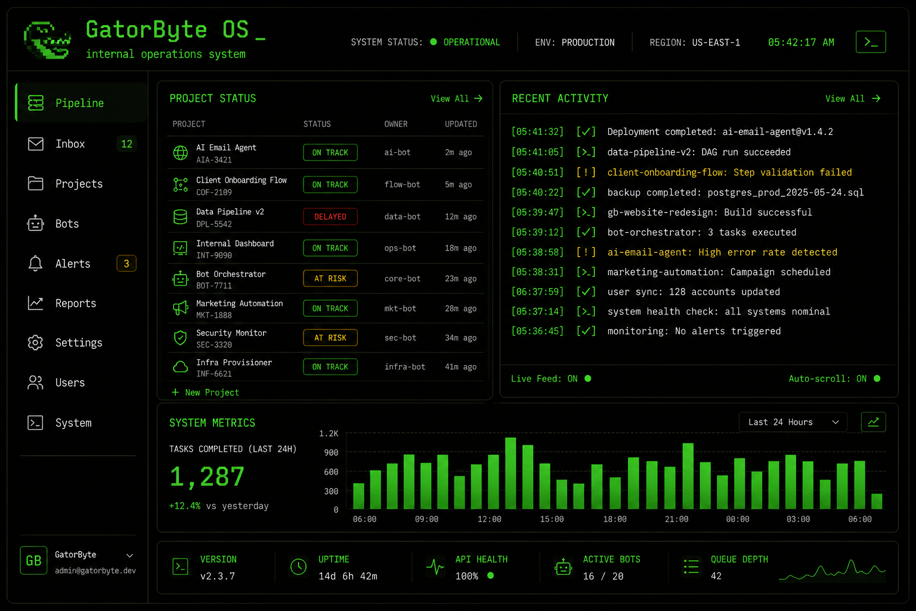Click the cloud icon for Infra Provisioner
Viewport: 916px width, 611px height.
[x=181, y=367]
